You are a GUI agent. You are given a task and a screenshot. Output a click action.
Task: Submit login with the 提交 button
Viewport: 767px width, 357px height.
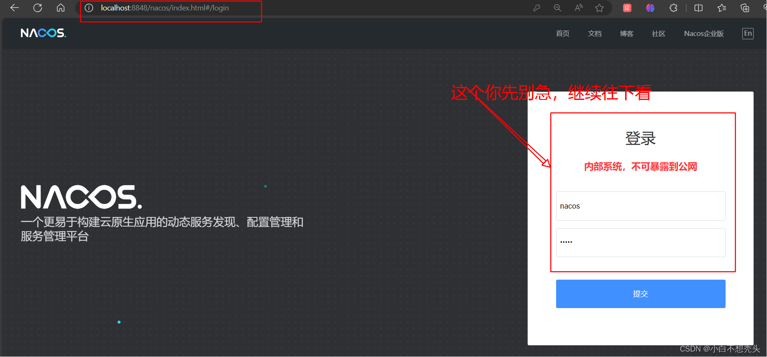[641, 294]
